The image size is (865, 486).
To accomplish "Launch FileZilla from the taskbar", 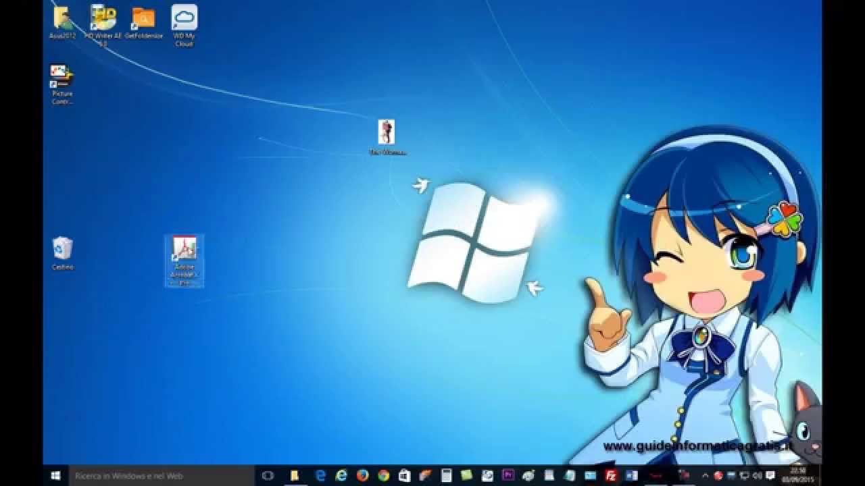I will [x=611, y=476].
